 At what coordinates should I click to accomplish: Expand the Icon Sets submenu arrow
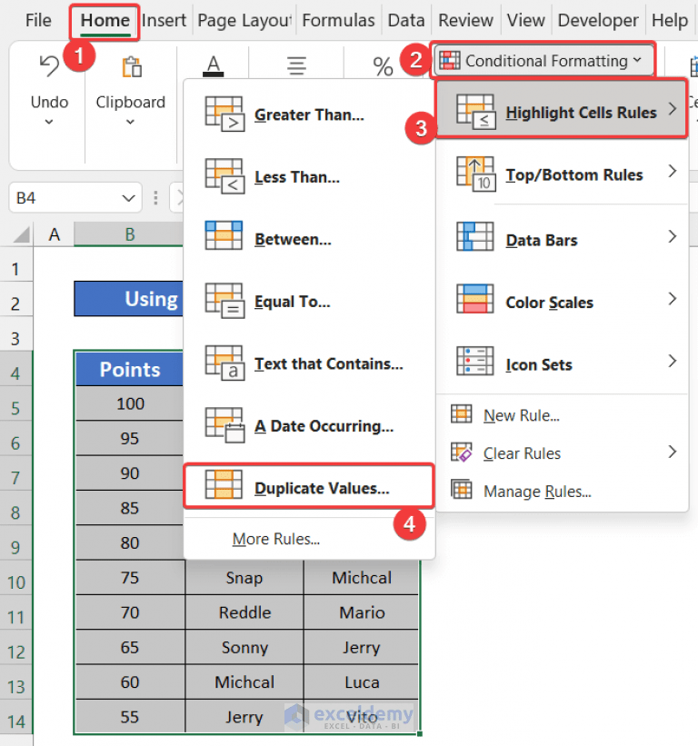tap(672, 361)
